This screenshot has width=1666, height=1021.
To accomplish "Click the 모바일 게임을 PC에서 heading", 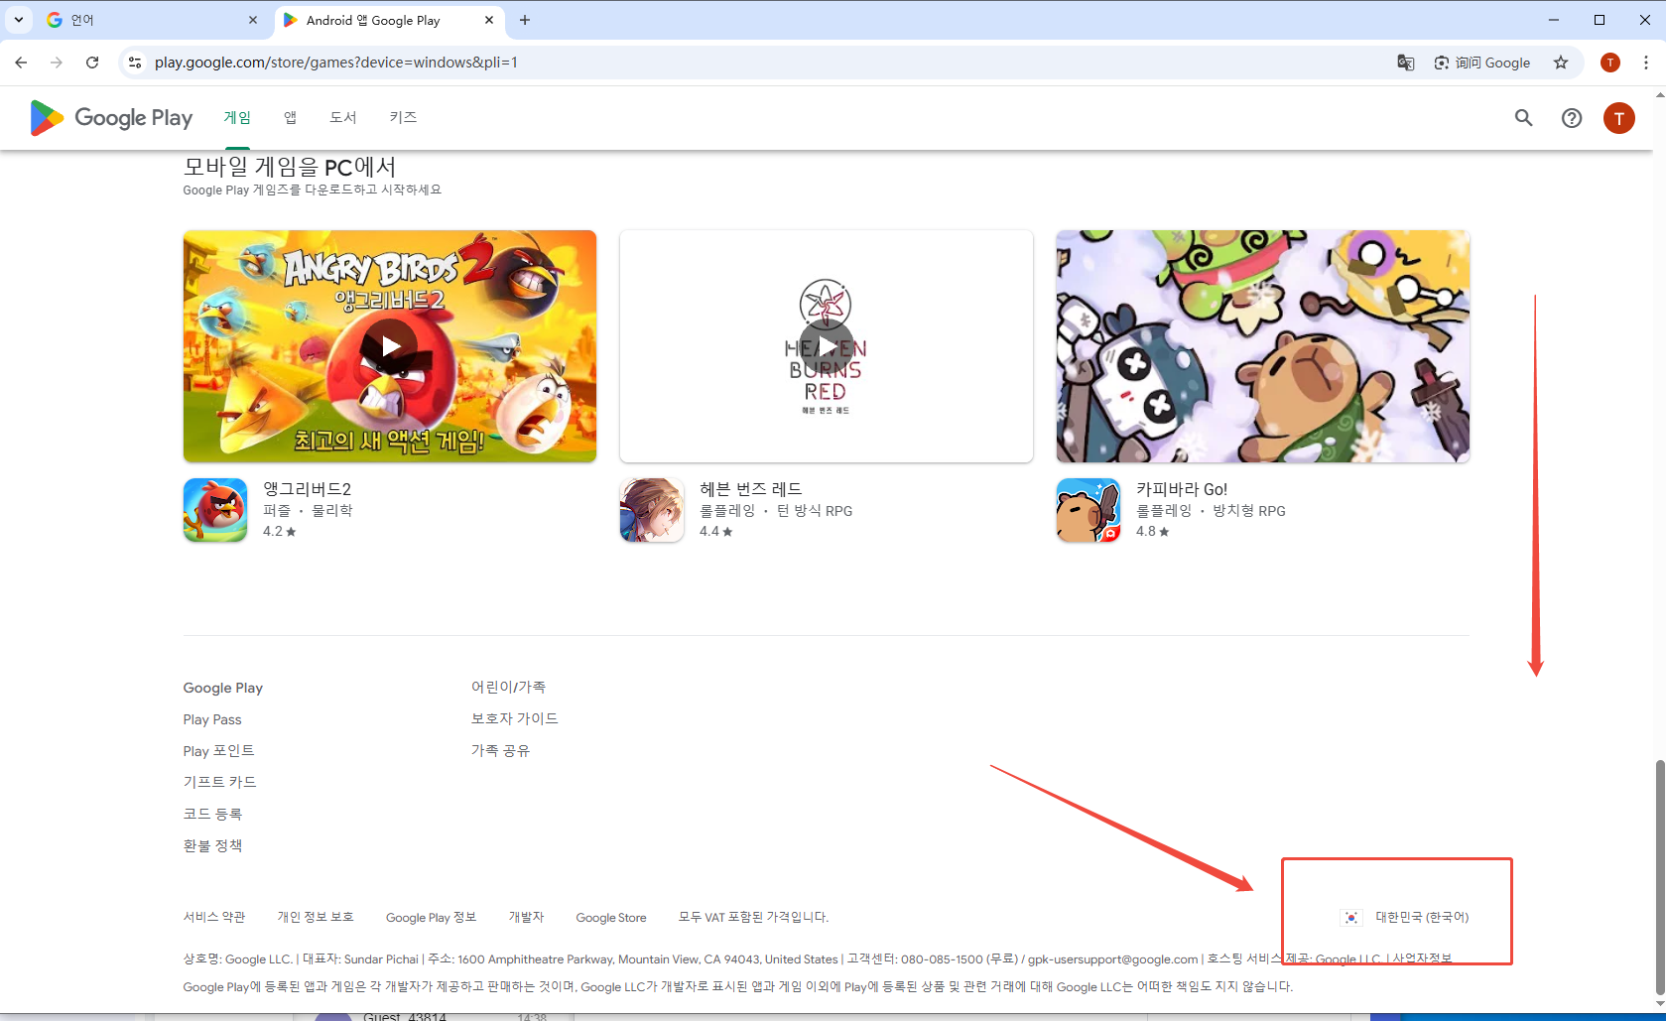I will 290,167.
